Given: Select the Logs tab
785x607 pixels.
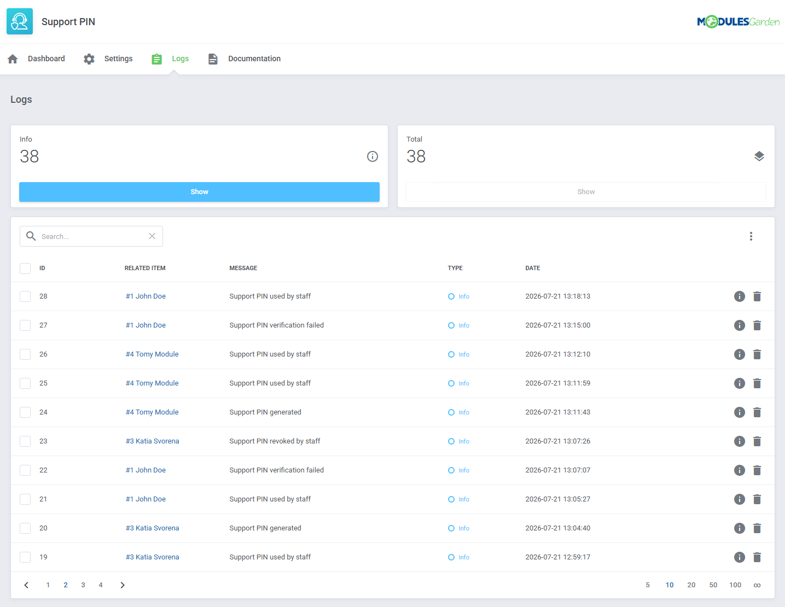Looking at the screenshot, I should point(170,59).
